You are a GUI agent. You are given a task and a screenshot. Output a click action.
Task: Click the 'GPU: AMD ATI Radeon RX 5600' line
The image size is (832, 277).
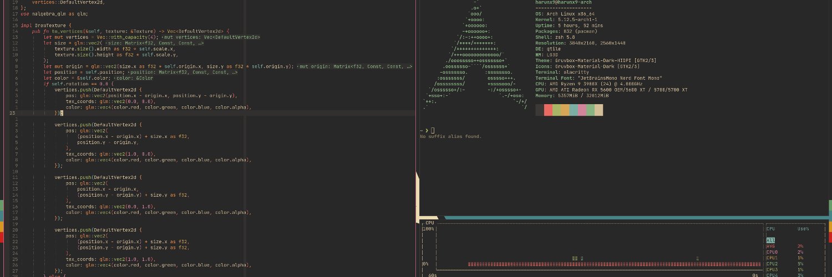[611, 90]
